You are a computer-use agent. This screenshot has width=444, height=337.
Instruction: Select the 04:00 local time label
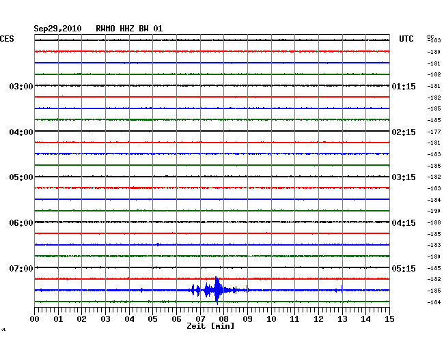21,132
